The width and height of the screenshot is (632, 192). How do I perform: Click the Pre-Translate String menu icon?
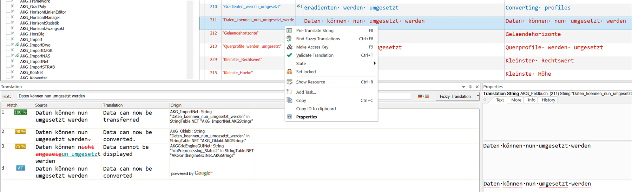[x=289, y=30]
